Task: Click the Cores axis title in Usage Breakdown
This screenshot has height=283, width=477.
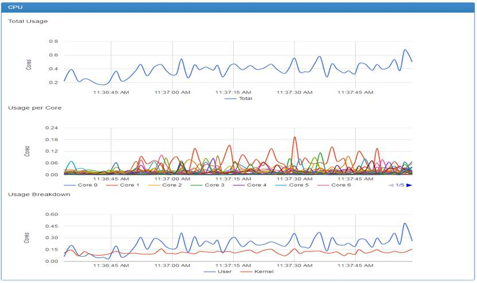Action: [x=27, y=238]
